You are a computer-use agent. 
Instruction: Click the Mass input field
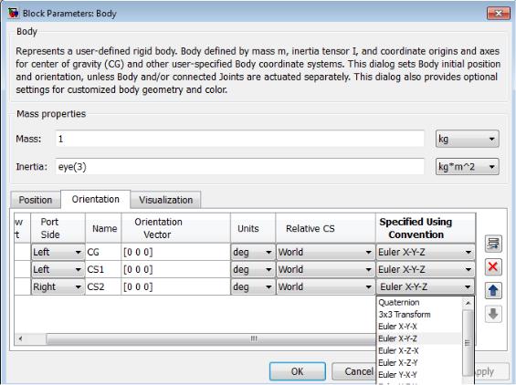pos(239,139)
